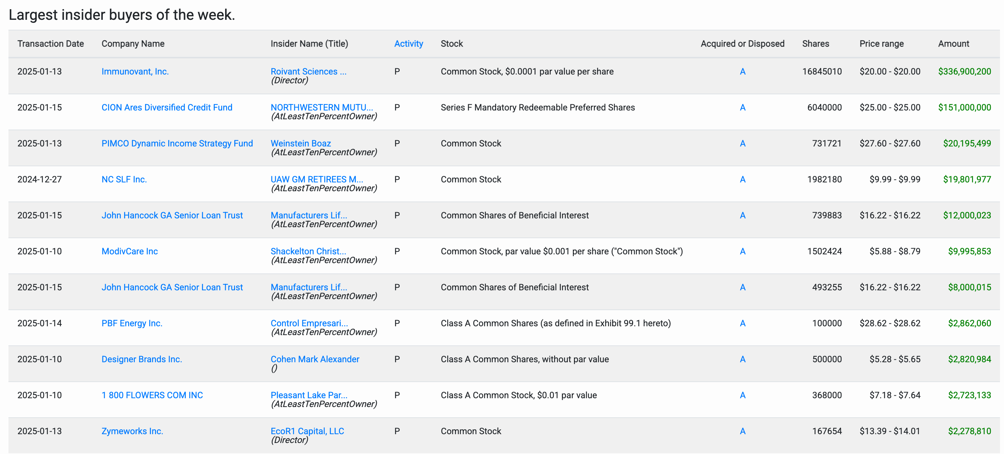This screenshot has height=454, width=1004.
Task: Click Shackelton Christ... insider link
Action: click(x=308, y=251)
